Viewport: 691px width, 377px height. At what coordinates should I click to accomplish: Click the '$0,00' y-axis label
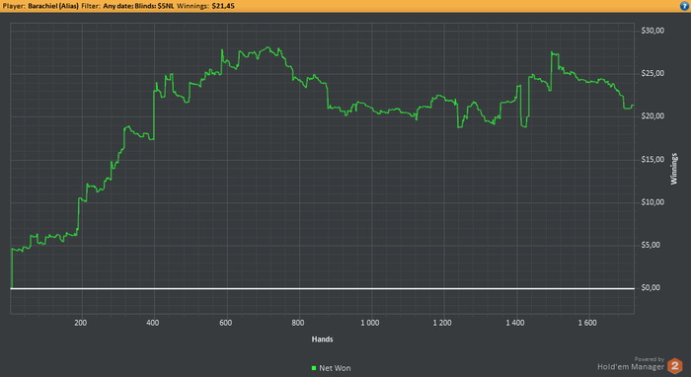coord(651,287)
